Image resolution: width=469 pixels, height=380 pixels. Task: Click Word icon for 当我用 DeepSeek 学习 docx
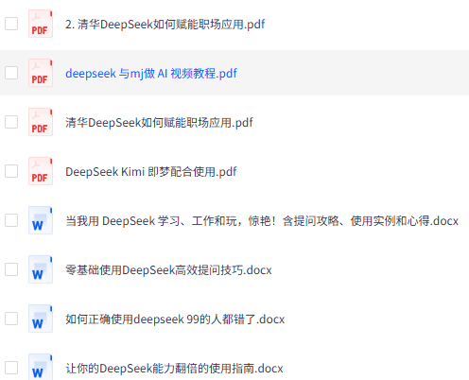[x=41, y=220]
